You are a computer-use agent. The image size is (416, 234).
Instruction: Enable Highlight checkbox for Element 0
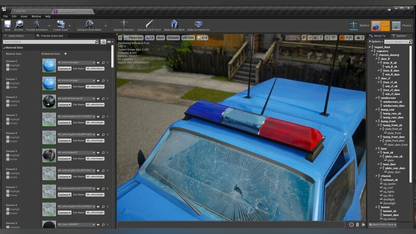coord(8,65)
